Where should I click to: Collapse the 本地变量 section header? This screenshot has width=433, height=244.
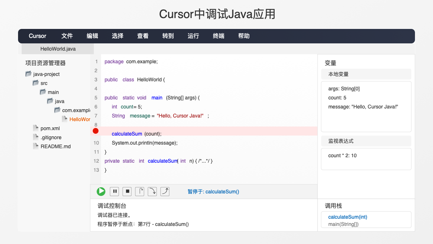tap(366, 74)
